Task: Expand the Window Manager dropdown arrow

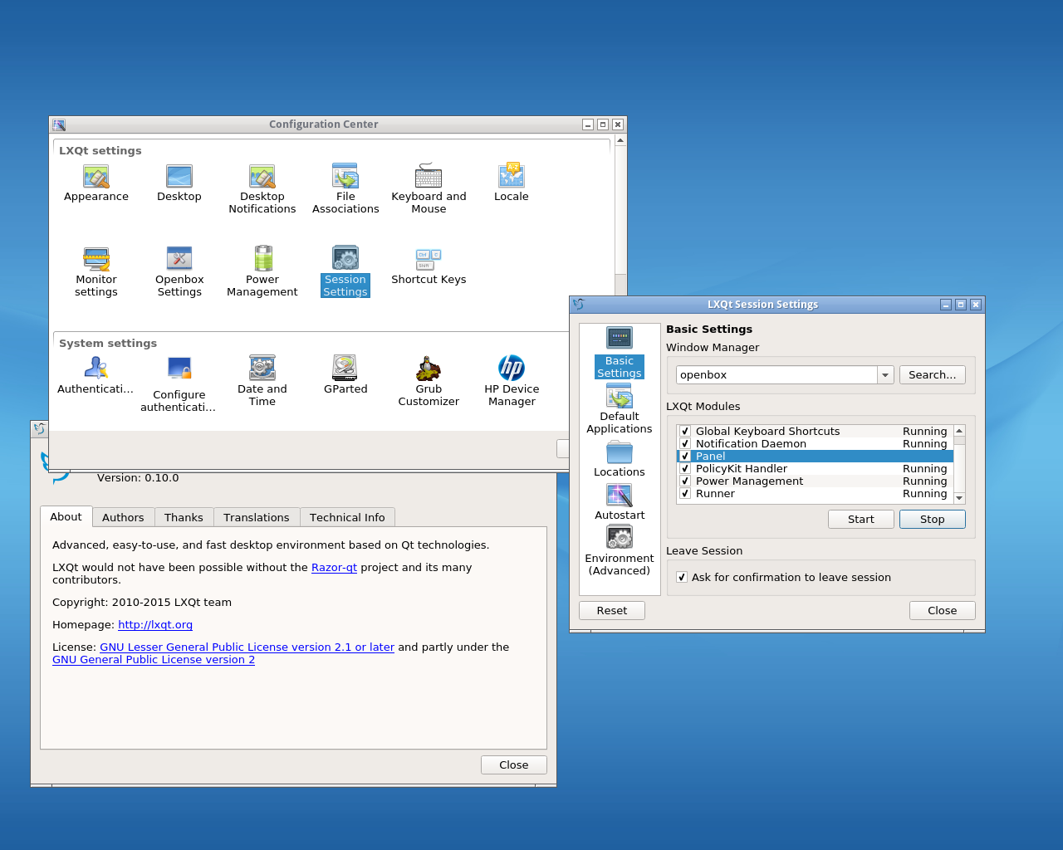Action: tap(885, 375)
